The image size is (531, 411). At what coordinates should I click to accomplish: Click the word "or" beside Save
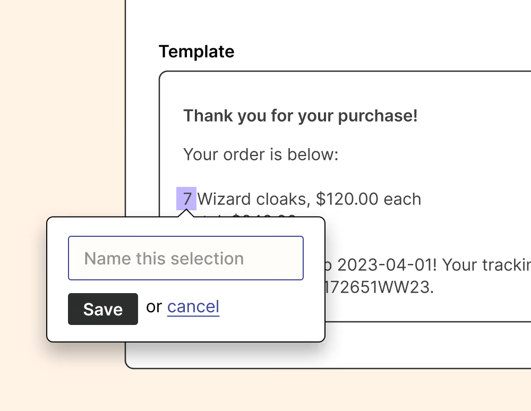pos(154,307)
